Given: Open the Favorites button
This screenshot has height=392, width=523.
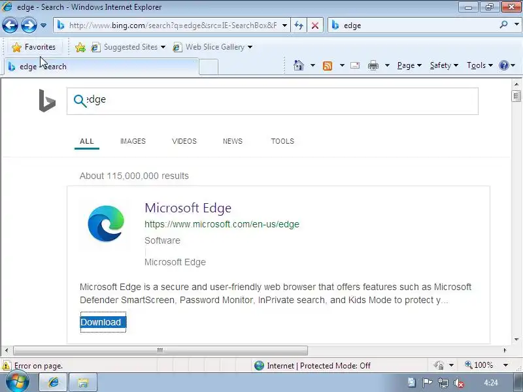Looking at the screenshot, I should [33, 47].
